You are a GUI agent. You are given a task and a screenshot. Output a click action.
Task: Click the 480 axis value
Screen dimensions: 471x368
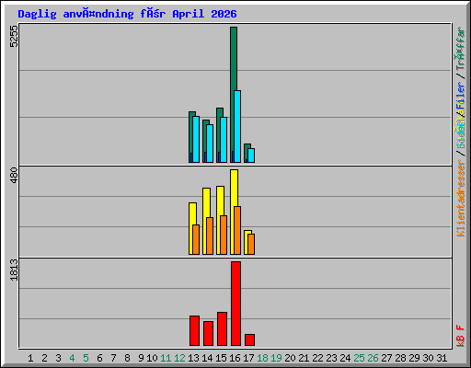tap(14, 176)
